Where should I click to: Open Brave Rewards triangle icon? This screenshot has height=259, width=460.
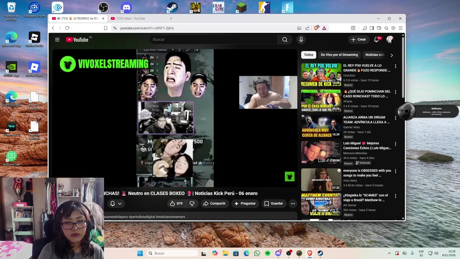324,28
